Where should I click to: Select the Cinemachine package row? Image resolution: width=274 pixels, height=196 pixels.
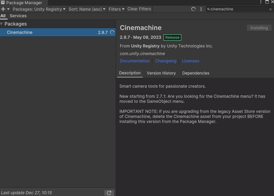(x=58, y=32)
